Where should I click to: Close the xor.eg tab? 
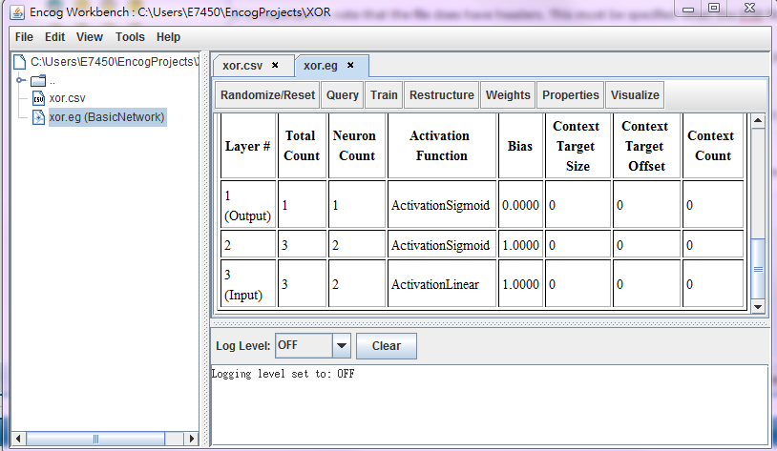coord(350,65)
